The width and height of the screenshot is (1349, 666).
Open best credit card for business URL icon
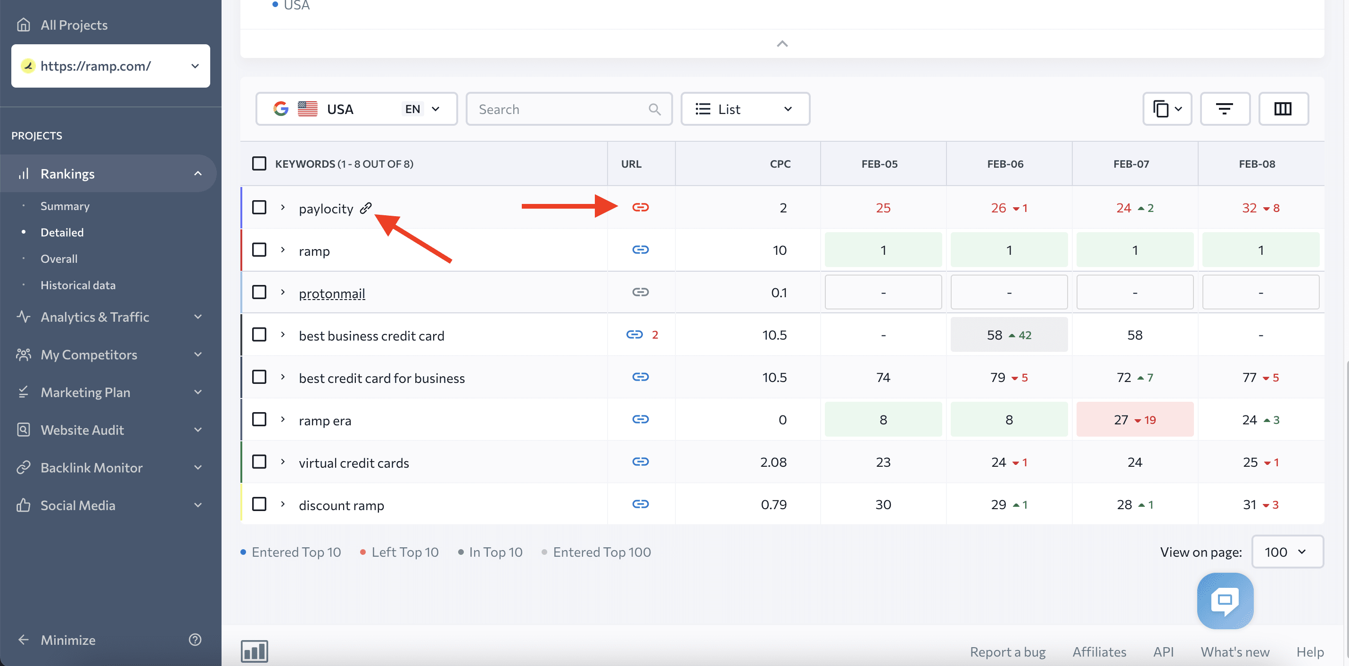(640, 377)
